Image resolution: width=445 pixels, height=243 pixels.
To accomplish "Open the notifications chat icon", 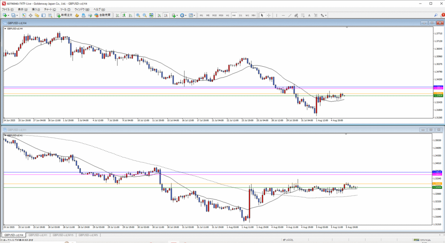I will pos(442,15).
